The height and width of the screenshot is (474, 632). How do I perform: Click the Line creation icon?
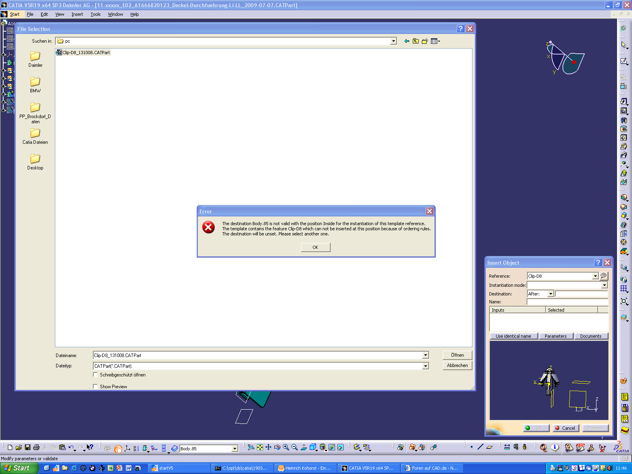[480, 447]
